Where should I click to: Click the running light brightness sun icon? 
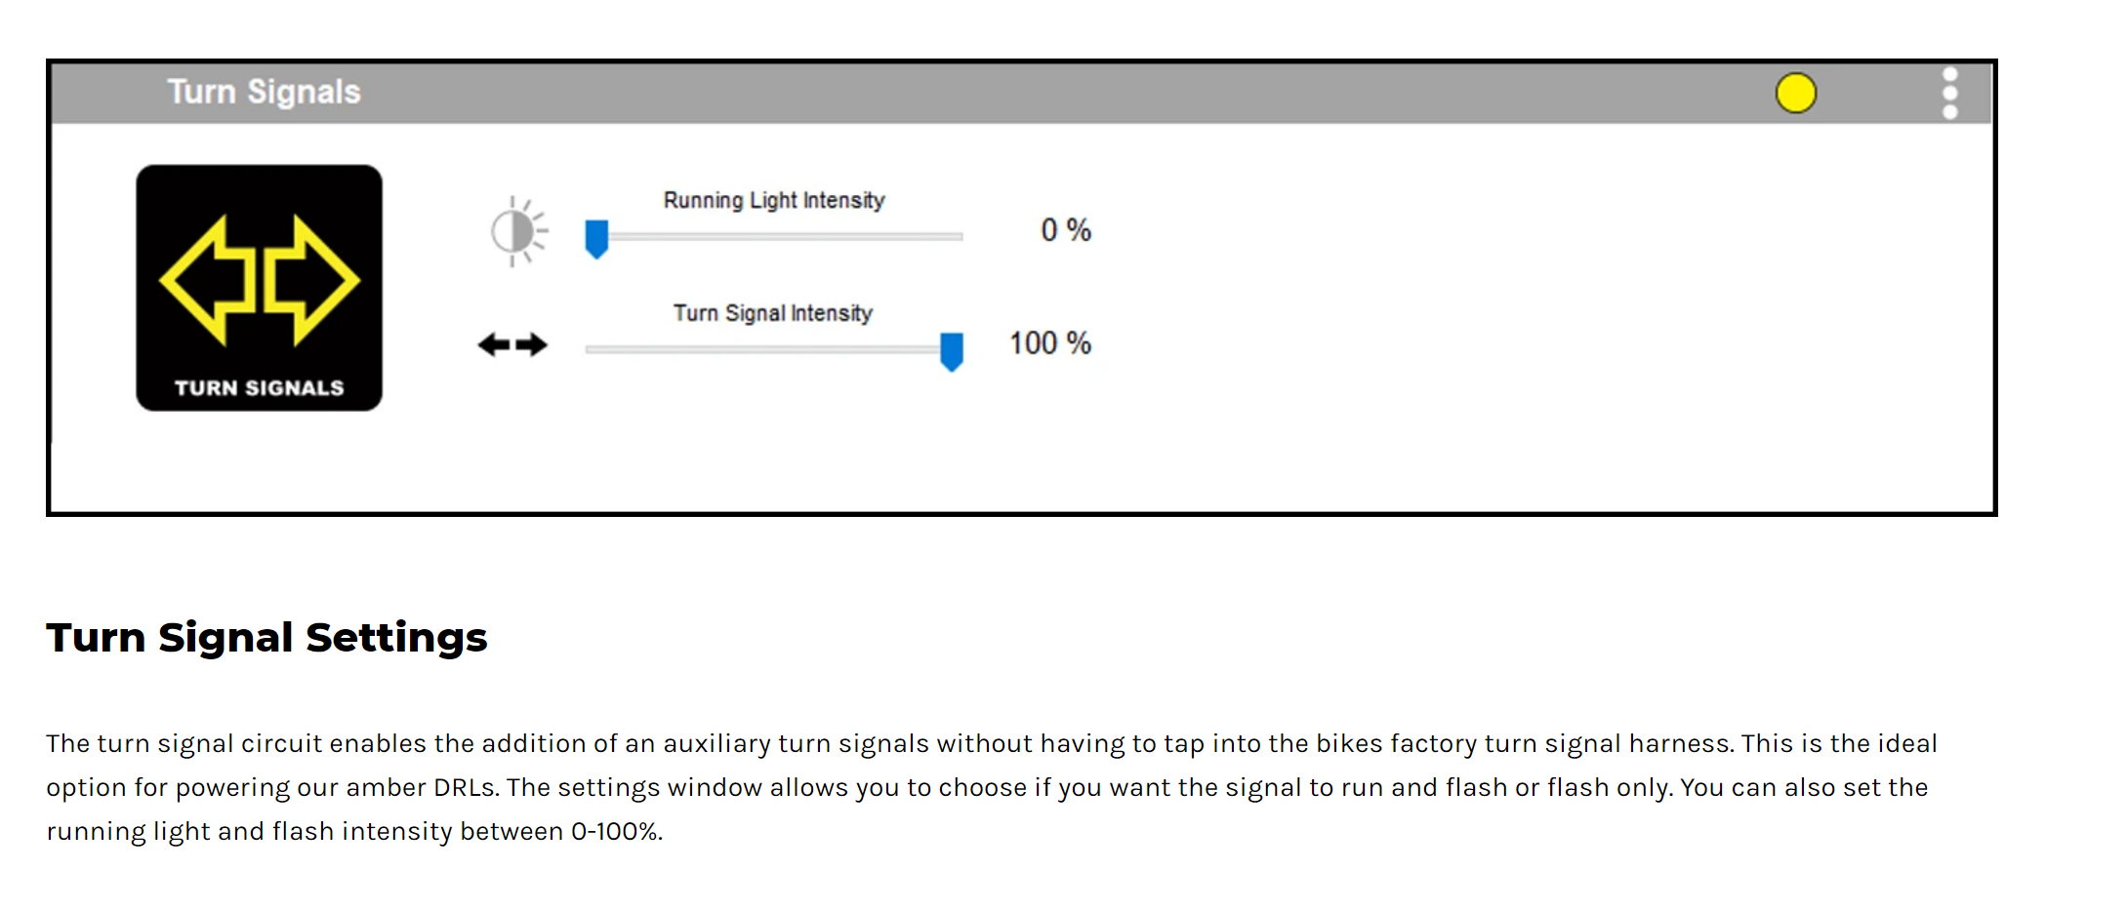(x=518, y=232)
